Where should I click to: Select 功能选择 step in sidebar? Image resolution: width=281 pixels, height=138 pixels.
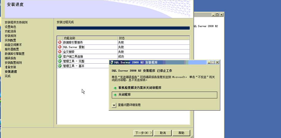[10, 31]
